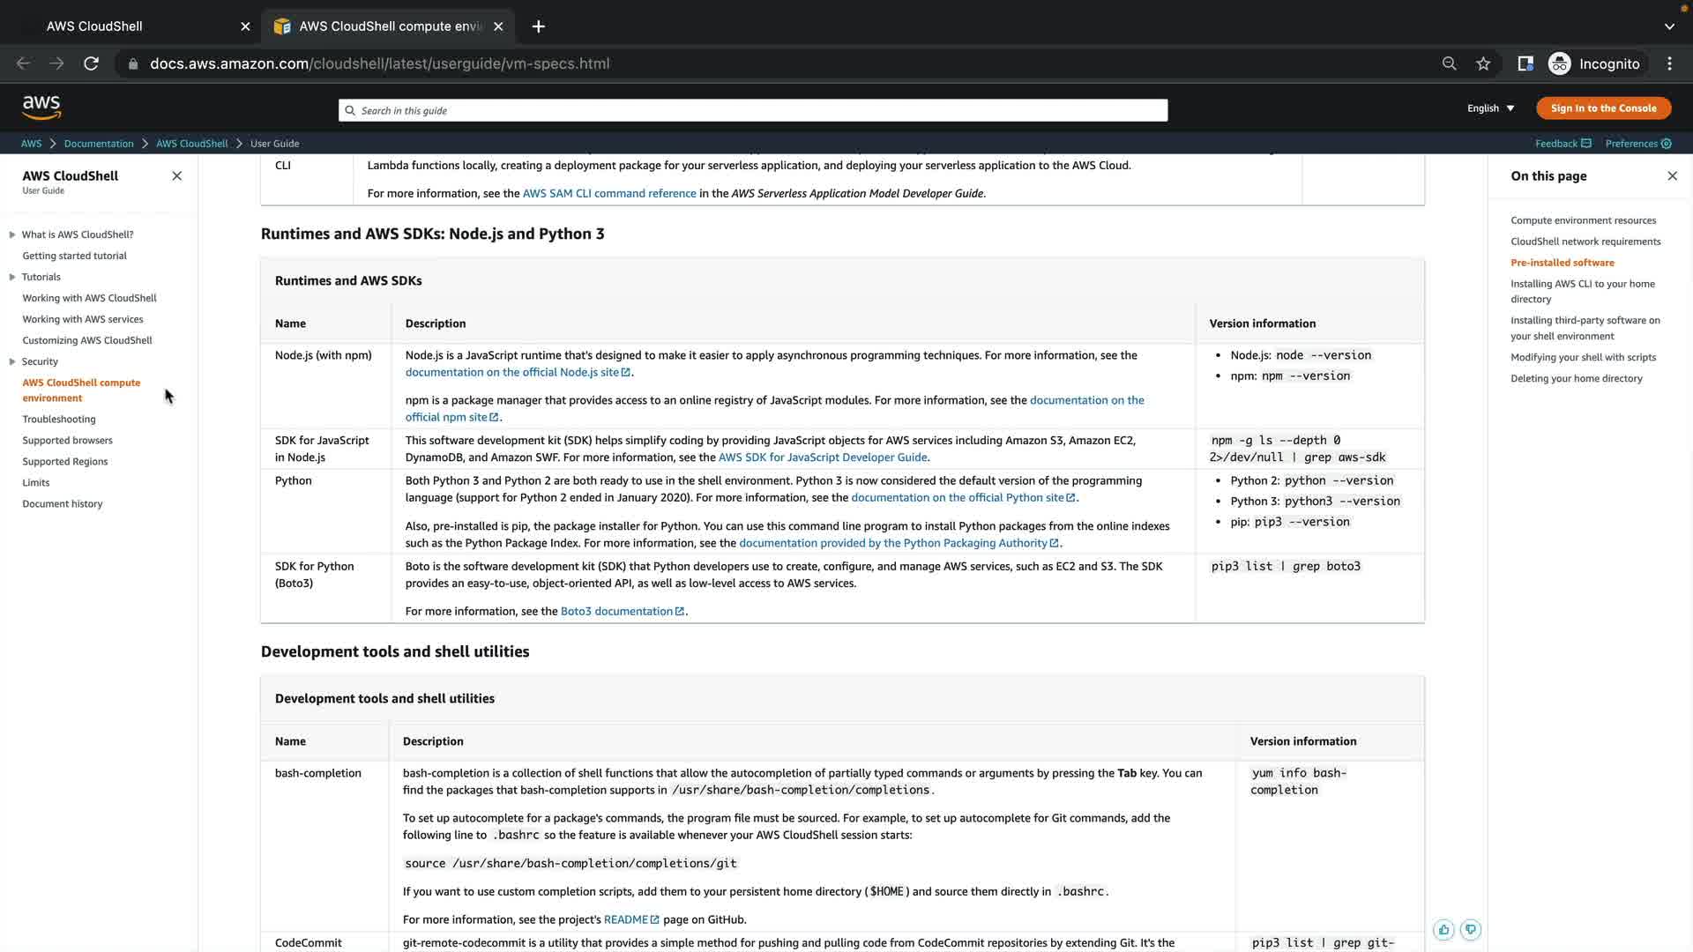Open the browser zoom magnifier icon
Screen dimensions: 1693x952
[x=1449, y=63]
